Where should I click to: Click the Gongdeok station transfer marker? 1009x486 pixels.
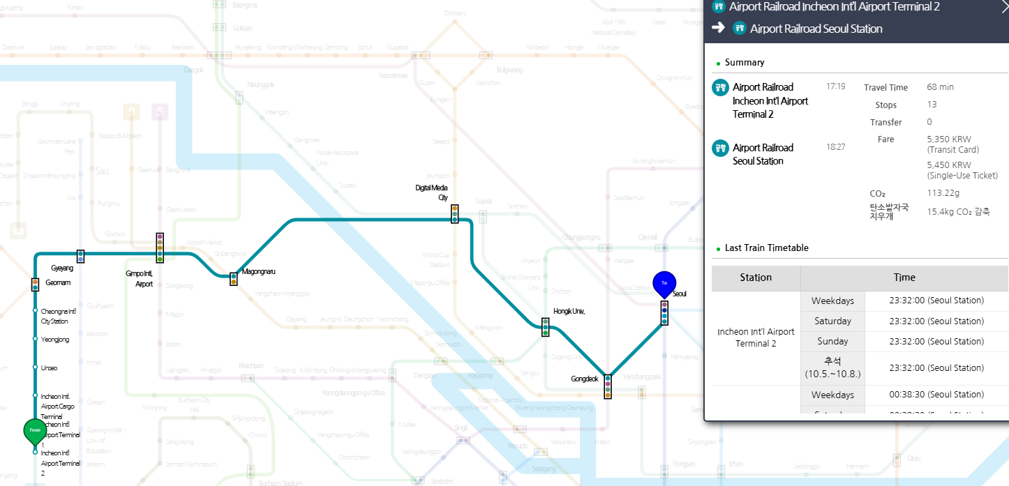607,386
